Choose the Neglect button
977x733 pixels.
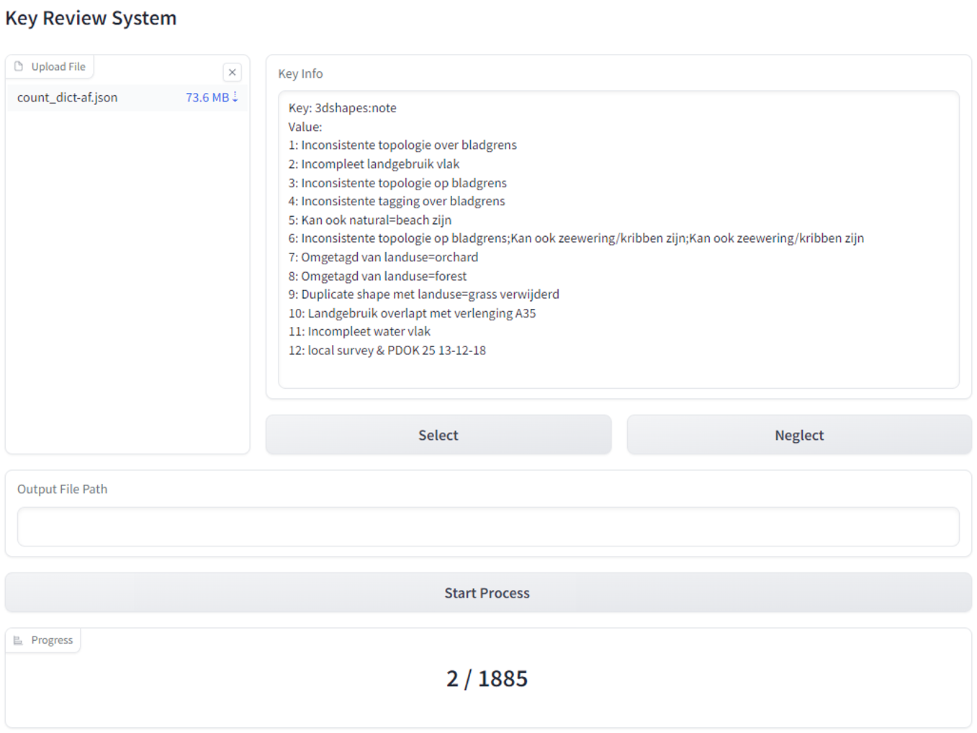coord(799,435)
